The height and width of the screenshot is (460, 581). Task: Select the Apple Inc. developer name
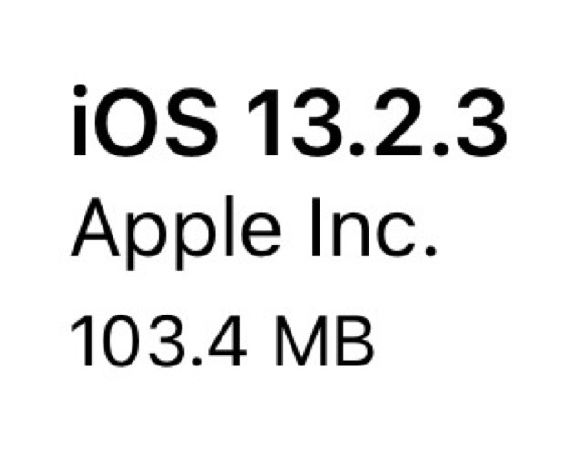(254, 232)
